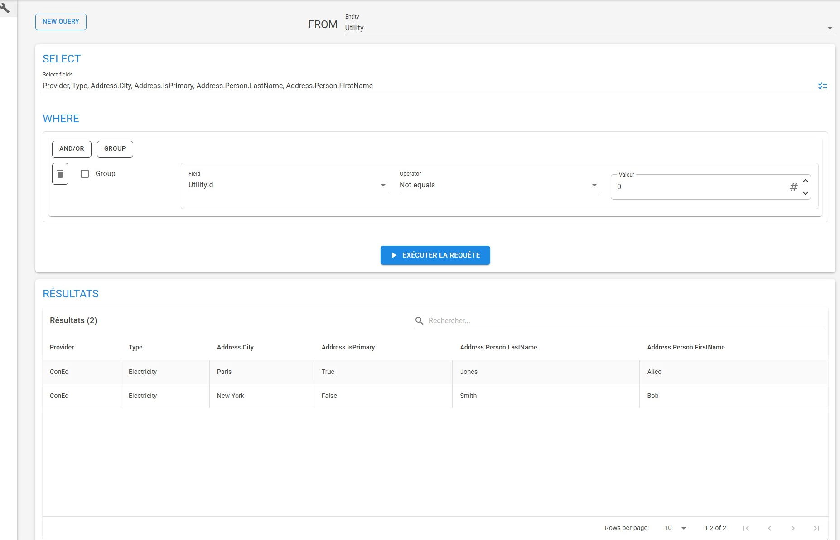Sort by Address.City column header

pos(235,347)
